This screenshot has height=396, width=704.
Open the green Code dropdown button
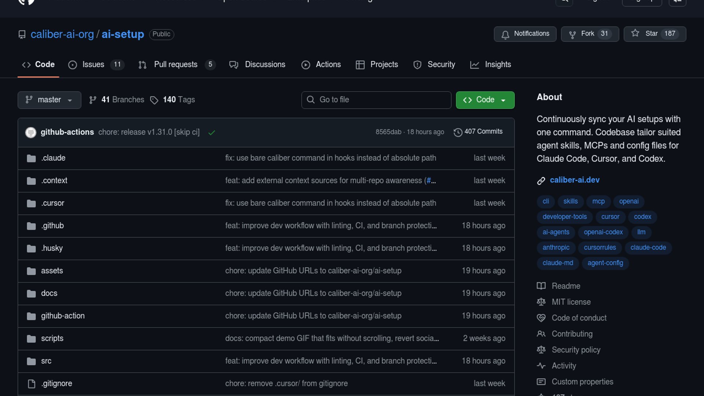tap(485, 100)
